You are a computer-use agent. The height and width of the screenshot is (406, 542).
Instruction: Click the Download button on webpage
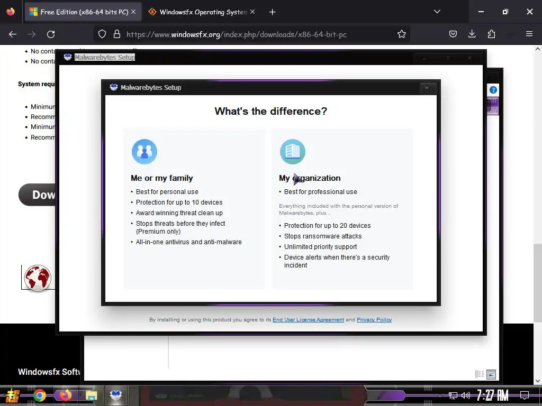click(x=37, y=195)
